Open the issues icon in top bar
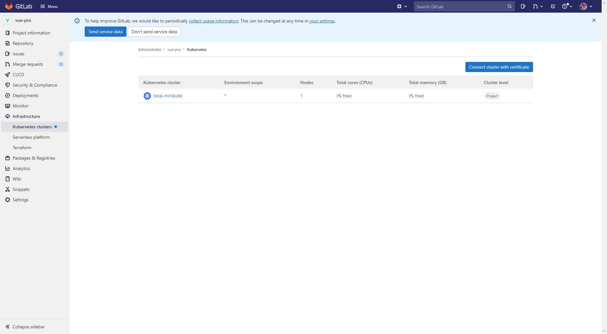This screenshot has height=334, width=607. click(523, 6)
